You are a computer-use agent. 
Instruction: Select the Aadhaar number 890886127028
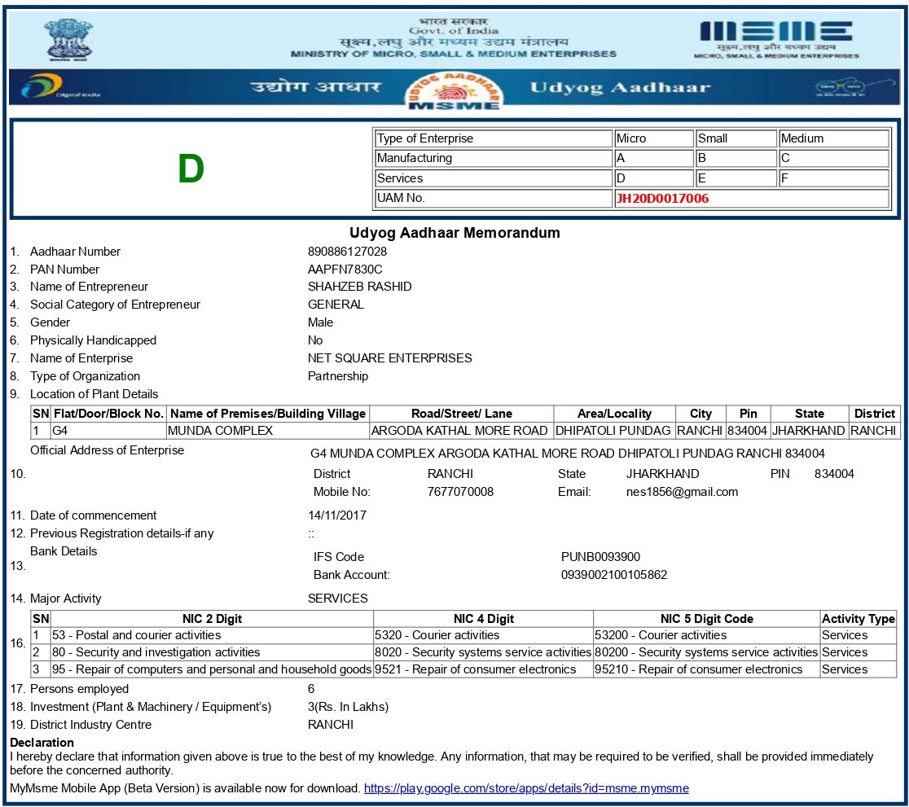[x=347, y=252]
